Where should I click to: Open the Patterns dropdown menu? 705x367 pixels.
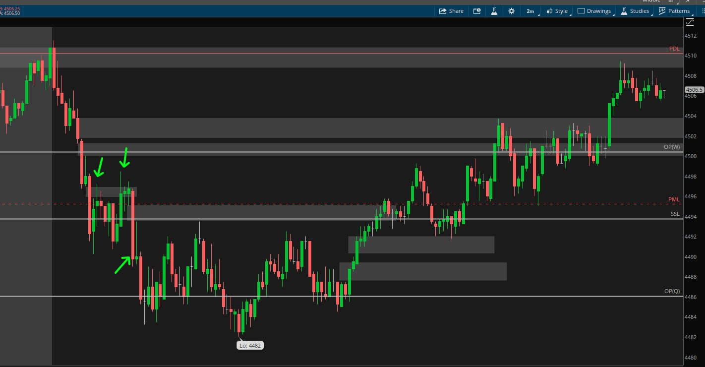675,11
